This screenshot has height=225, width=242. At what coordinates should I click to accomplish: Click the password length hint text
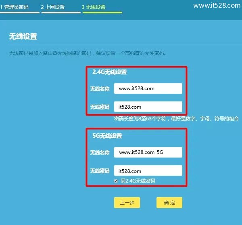pyautogui.click(x=176, y=118)
